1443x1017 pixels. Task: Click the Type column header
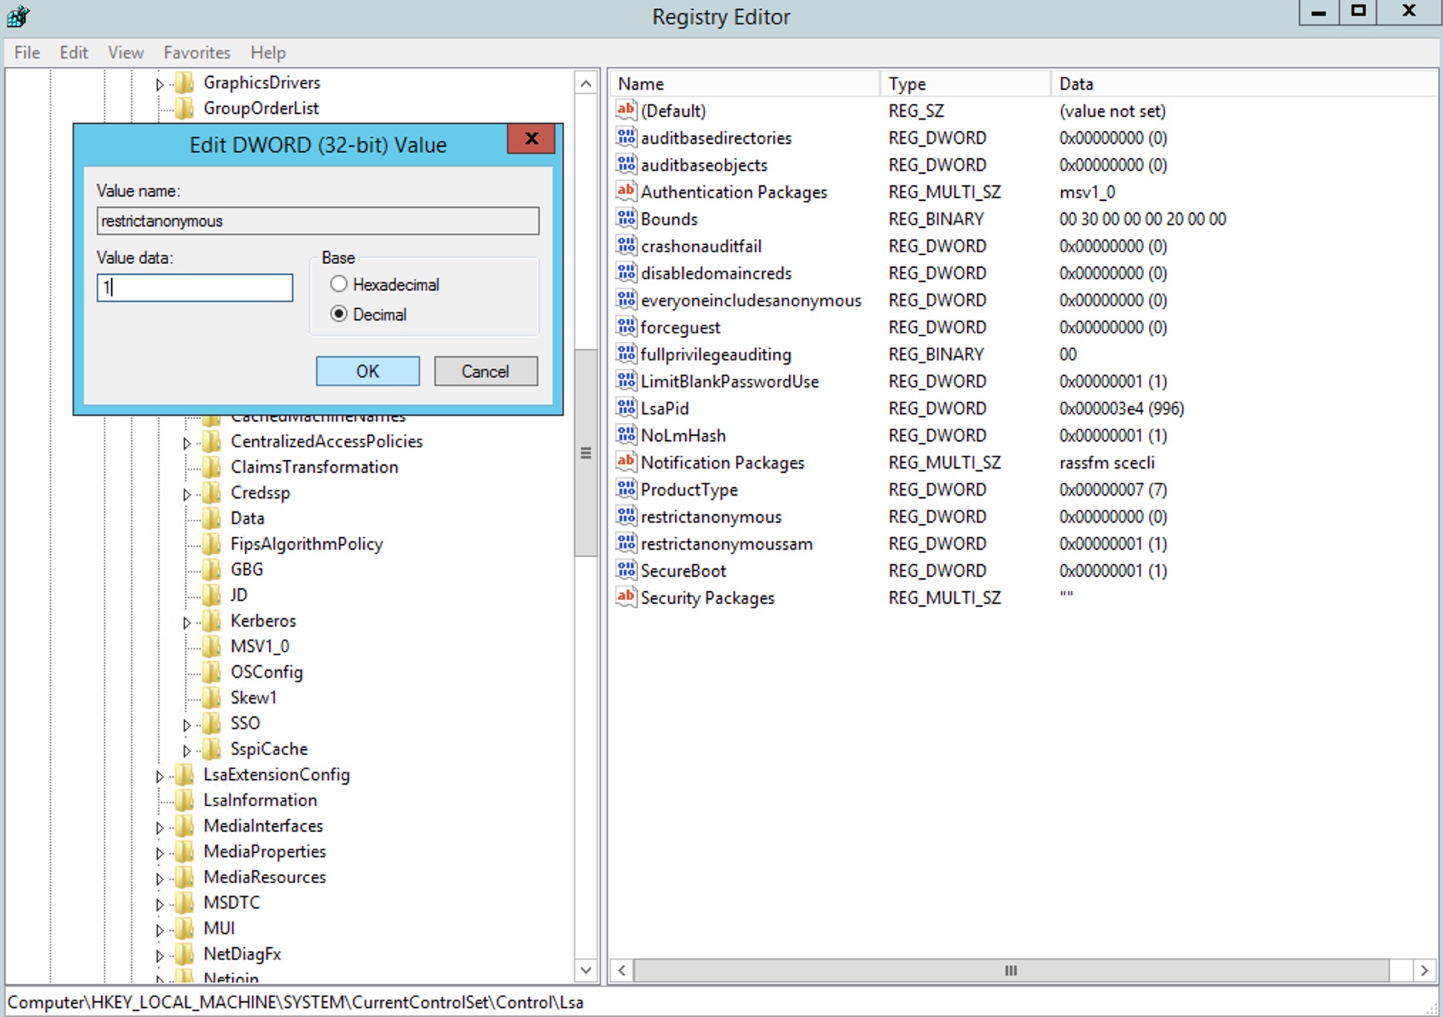coord(966,83)
